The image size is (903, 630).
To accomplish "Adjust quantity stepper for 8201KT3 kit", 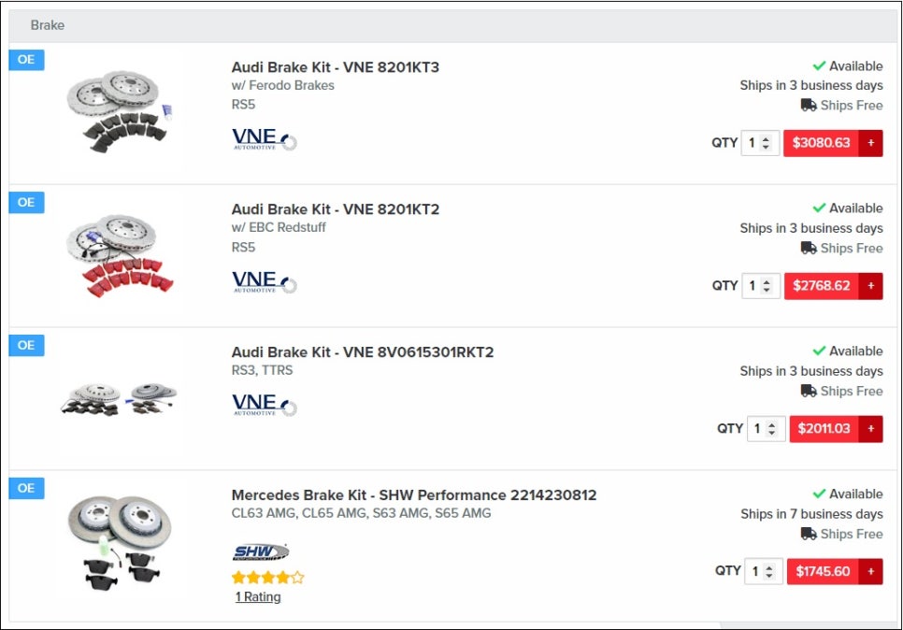I will click(767, 143).
